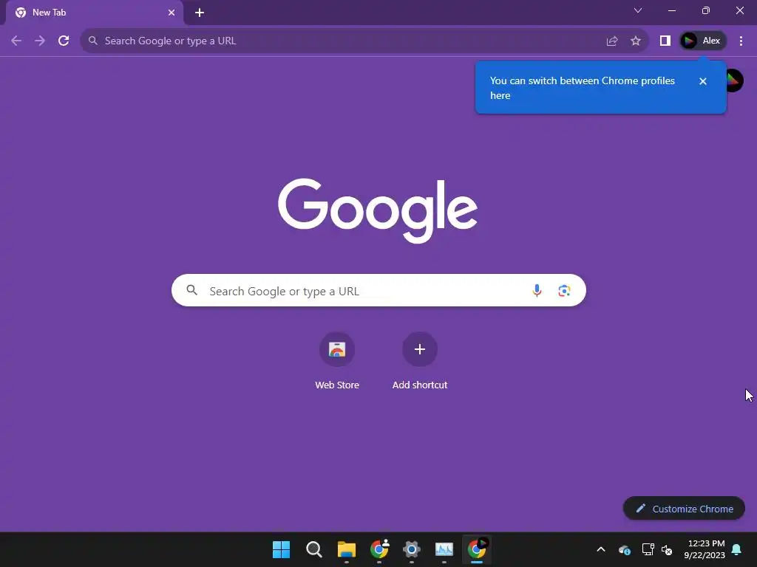Focus the address bar
The width and height of the screenshot is (757, 567).
364,41
